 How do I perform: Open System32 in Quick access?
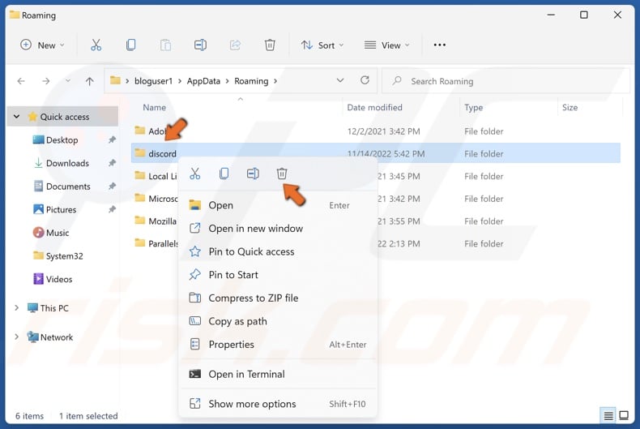tap(65, 255)
